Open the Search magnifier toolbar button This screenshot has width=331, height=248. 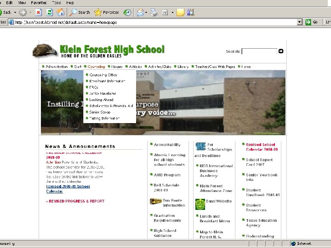(x=80, y=12)
